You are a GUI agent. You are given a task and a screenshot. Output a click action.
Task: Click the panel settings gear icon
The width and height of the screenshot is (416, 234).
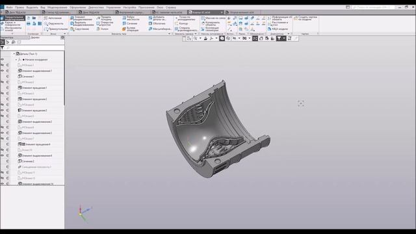point(62,38)
